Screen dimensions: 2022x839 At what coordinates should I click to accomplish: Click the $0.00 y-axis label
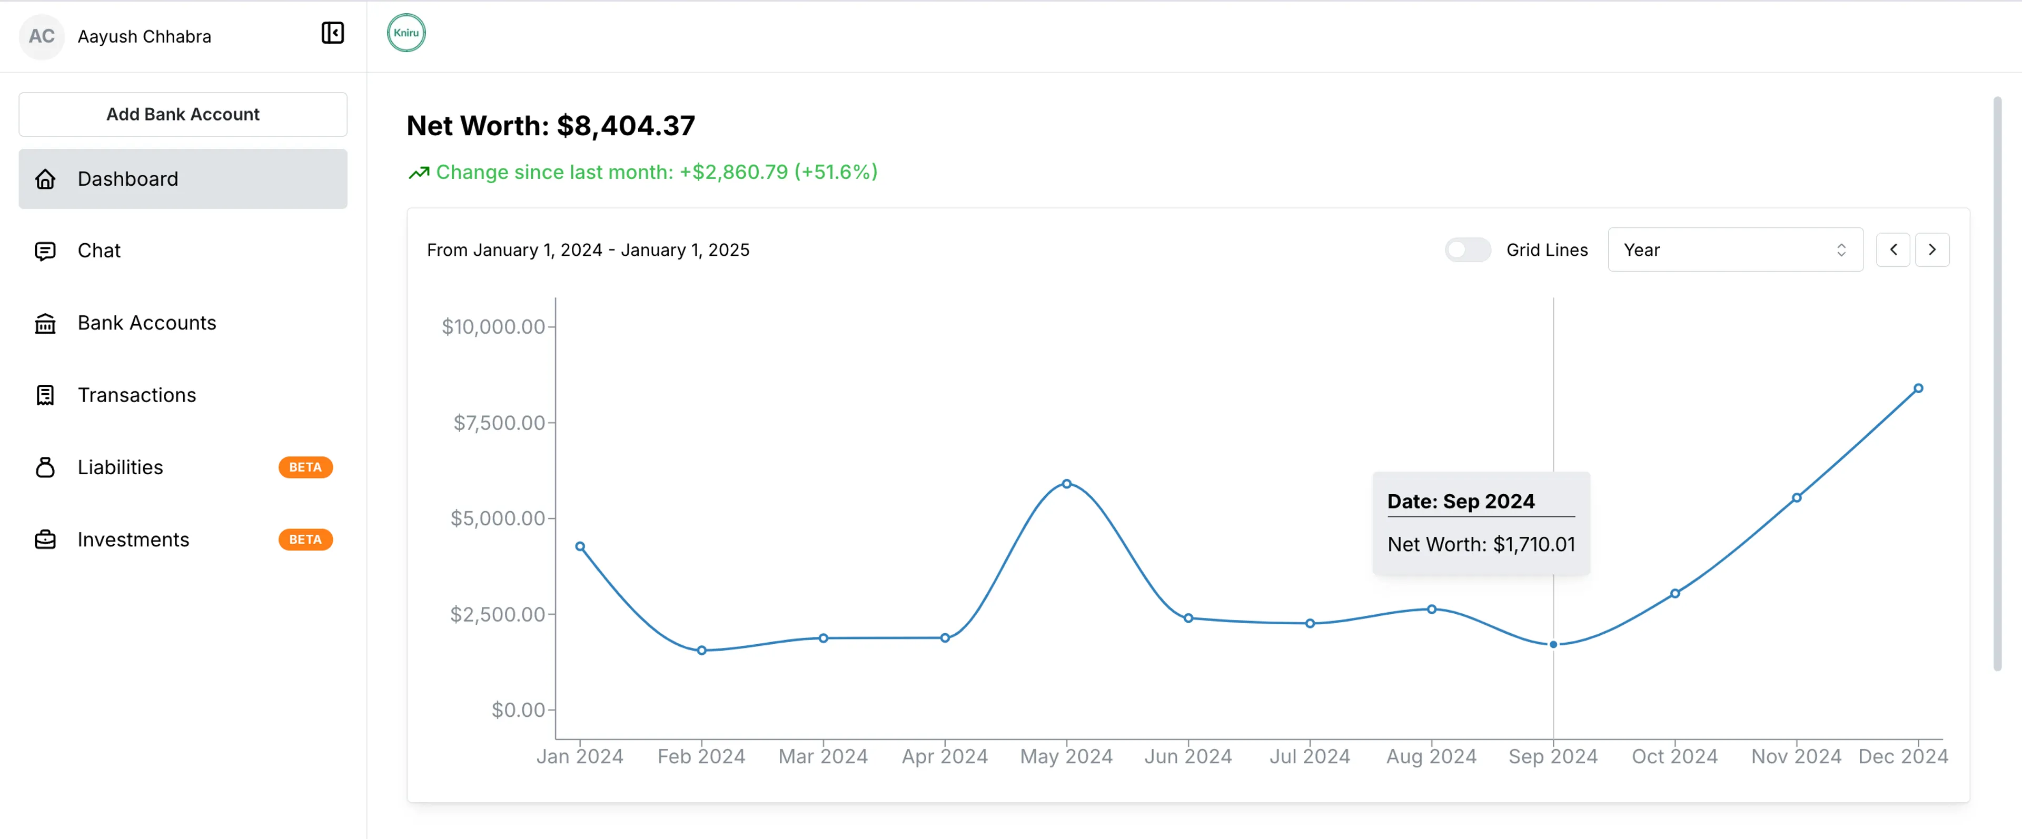[518, 710]
